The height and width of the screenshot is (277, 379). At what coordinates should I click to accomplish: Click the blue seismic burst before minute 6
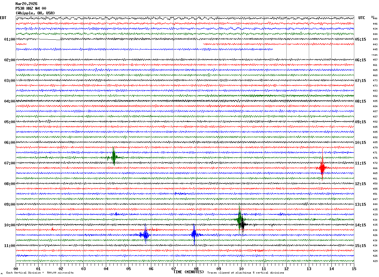click(x=145, y=234)
